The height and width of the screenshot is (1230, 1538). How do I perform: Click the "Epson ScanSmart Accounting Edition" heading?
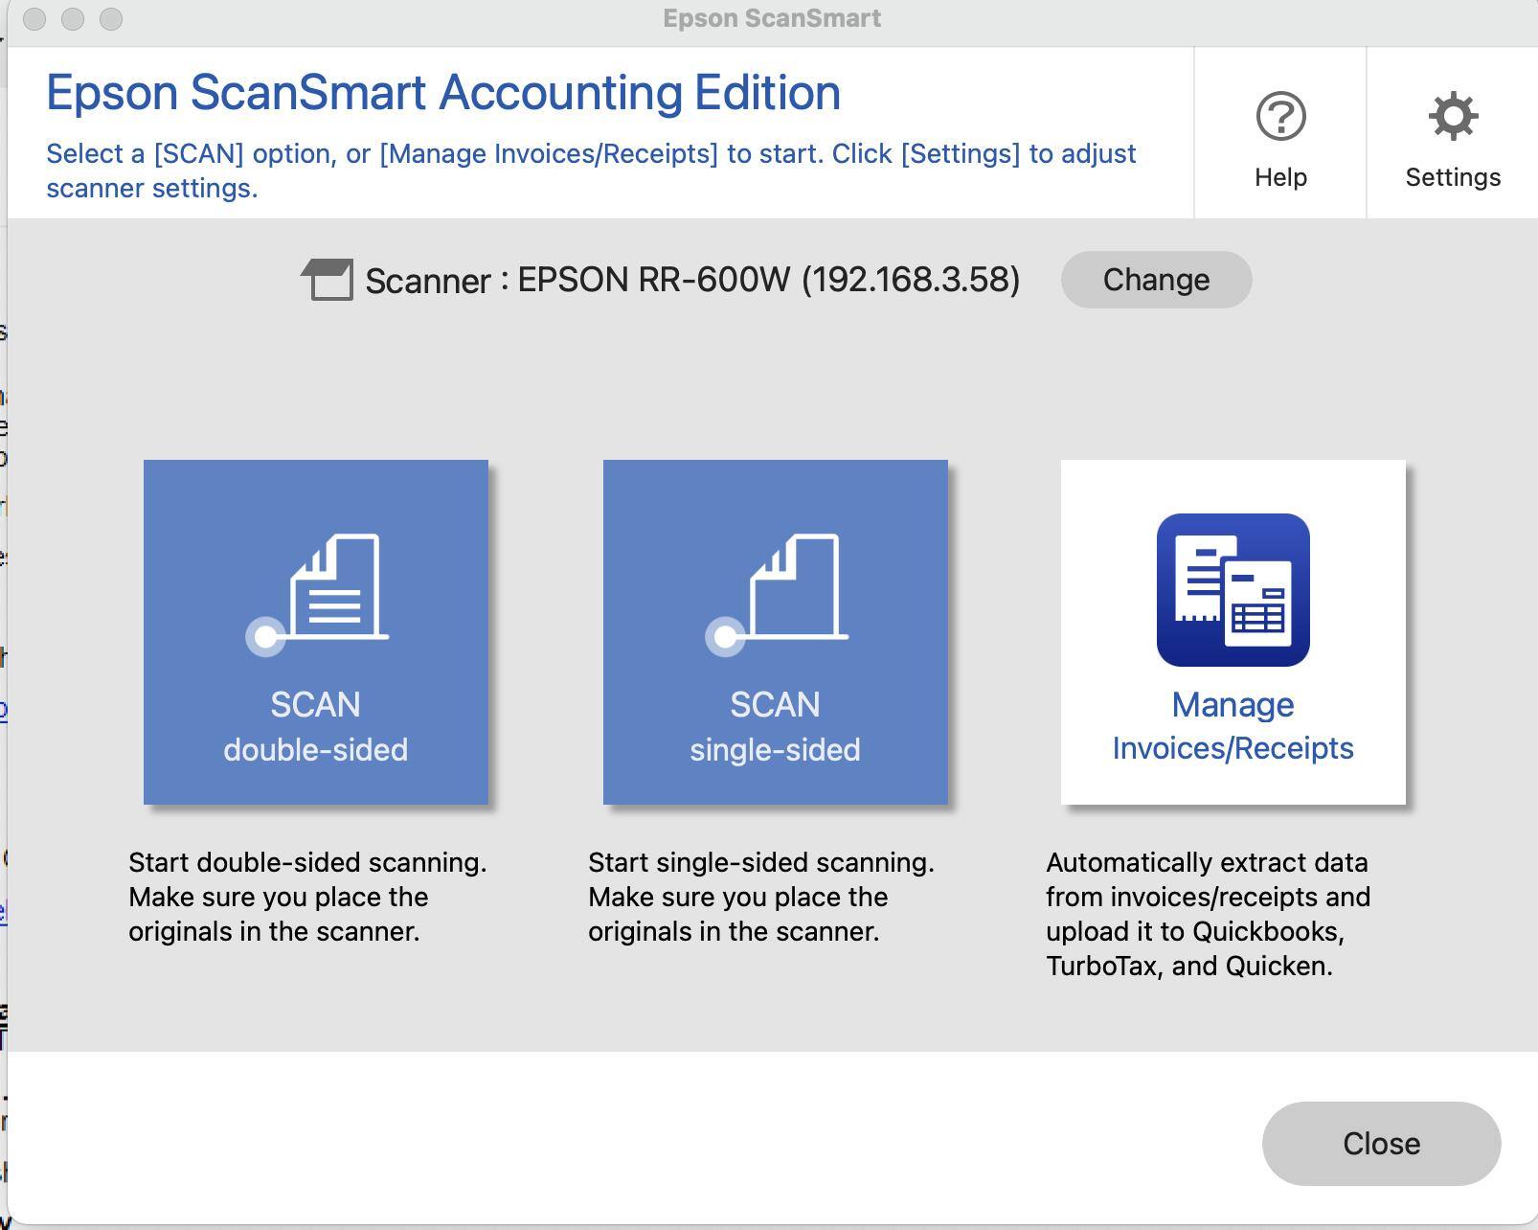tap(443, 93)
